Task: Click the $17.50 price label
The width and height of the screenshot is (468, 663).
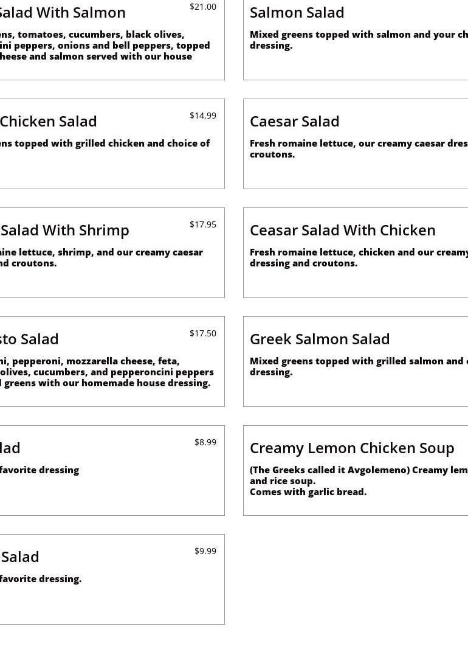Action: (x=202, y=333)
